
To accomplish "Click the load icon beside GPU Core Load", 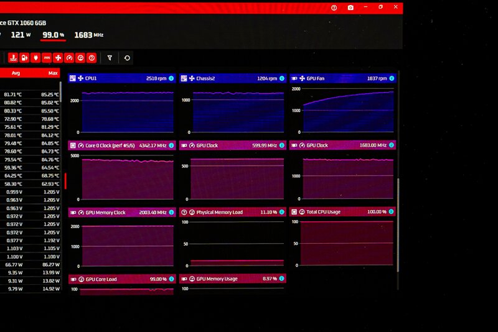I will click(81, 279).
